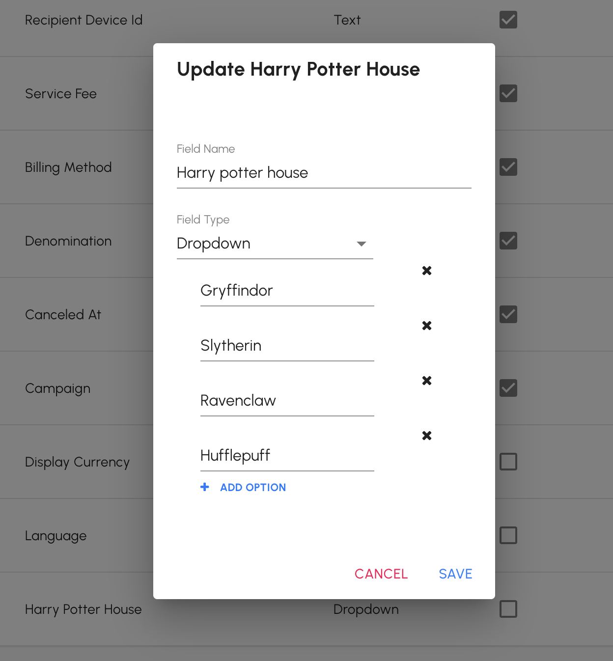Check the Language row checkbox
The image size is (613, 661).
(x=508, y=535)
